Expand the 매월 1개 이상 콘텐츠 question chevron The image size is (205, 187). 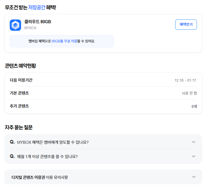point(194,156)
